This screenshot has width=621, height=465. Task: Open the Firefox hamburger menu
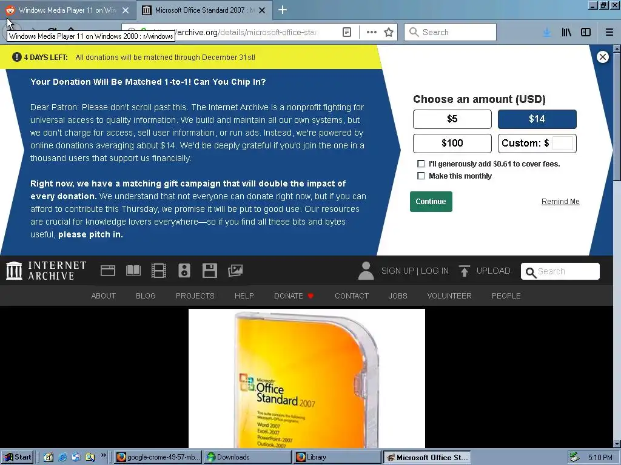point(609,33)
